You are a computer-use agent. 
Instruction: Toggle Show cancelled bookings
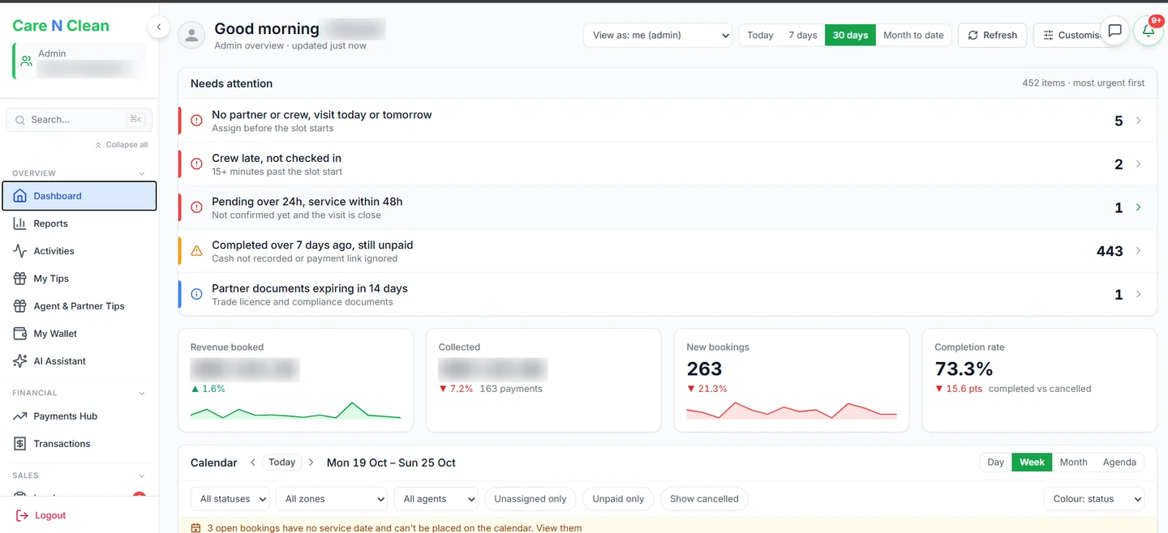coord(704,499)
